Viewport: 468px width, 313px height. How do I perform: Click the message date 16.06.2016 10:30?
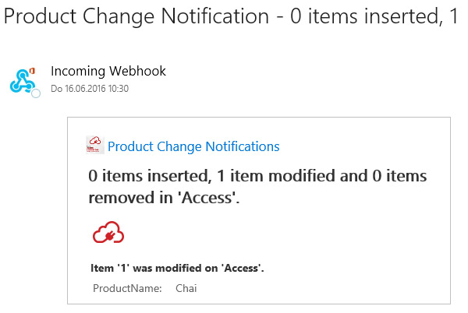[90, 89]
